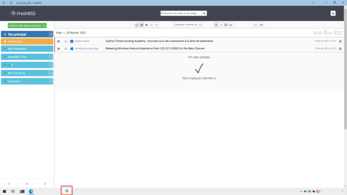The image size is (347, 195).
Task: Expand MS Tech BLog category chevron
Action: pyautogui.click(x=5, y=73)
